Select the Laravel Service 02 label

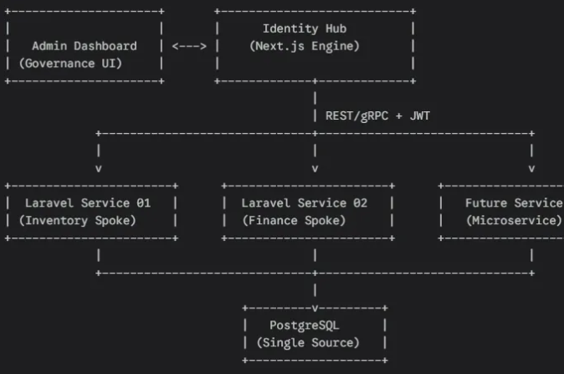pyautogui.click(x=305, y=202)
